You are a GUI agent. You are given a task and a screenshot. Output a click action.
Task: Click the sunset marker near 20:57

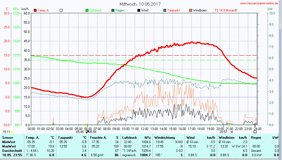pyautogui.click(x=229, y=131)
